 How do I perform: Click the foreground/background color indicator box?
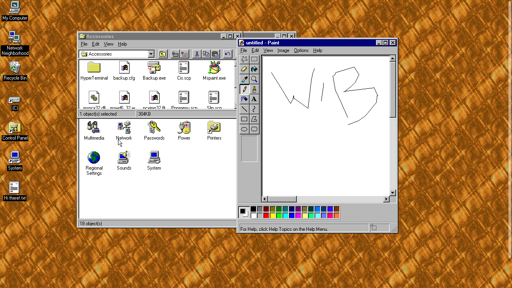click(x=244, y=212)
